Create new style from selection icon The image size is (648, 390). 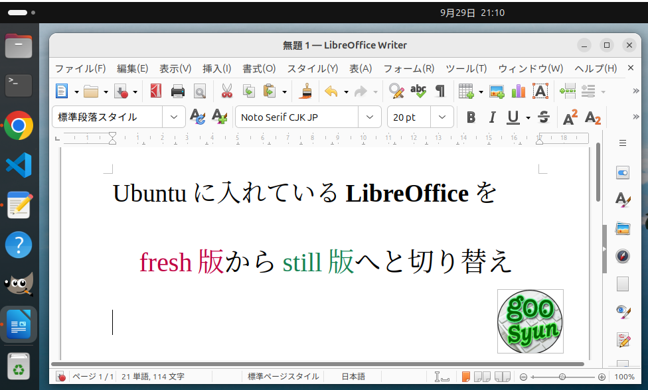pos(220,117)
